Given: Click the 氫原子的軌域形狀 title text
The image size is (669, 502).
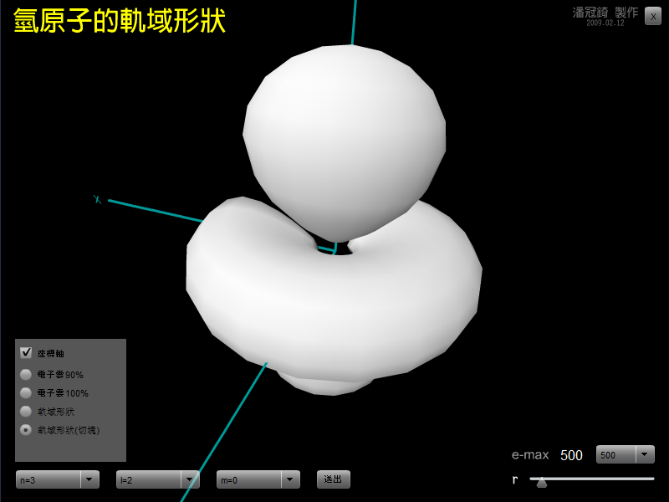Looking at the screenshot, I should 120,21.
